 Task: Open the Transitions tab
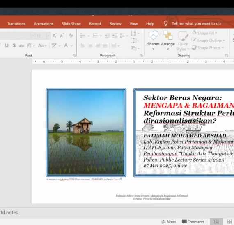(16, 24)
